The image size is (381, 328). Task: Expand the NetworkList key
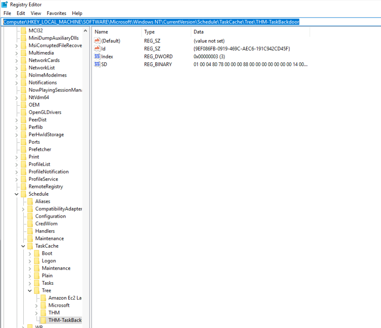pos(17,68)
